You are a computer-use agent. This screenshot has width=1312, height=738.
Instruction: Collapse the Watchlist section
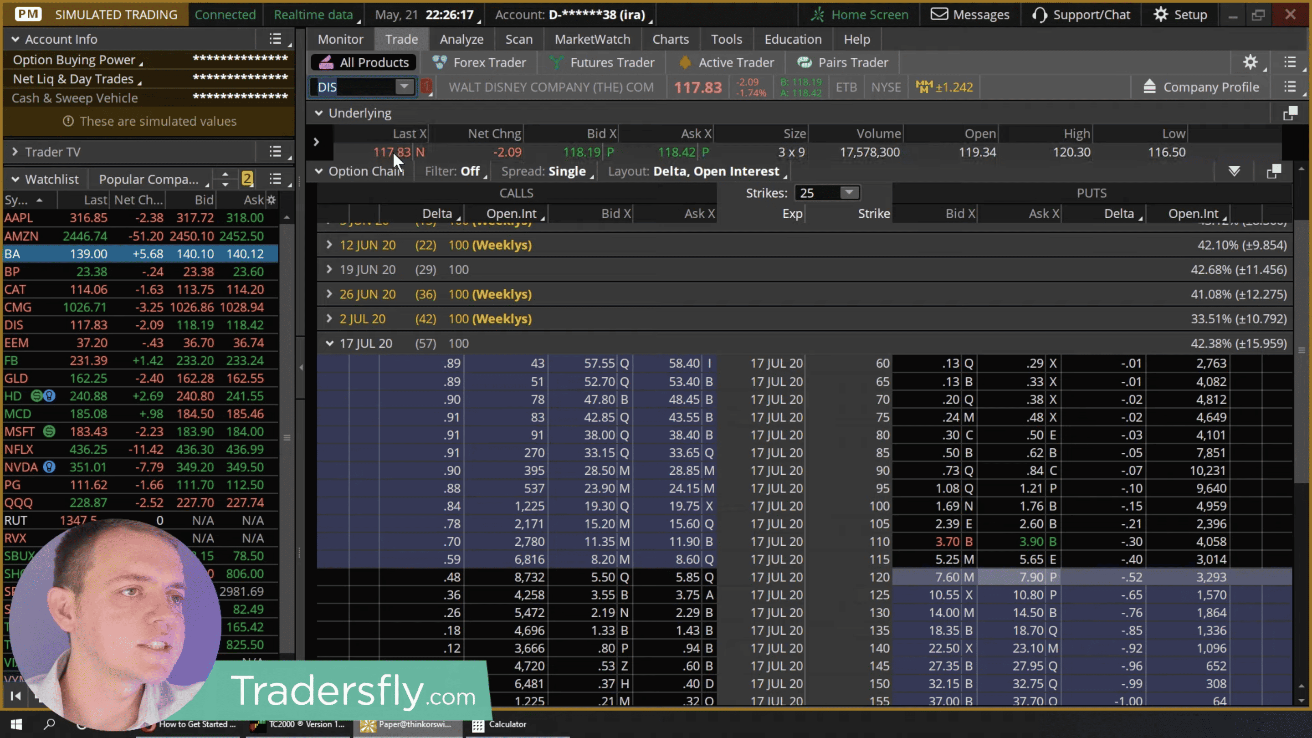pyautogui.click(x=15, y=179)
